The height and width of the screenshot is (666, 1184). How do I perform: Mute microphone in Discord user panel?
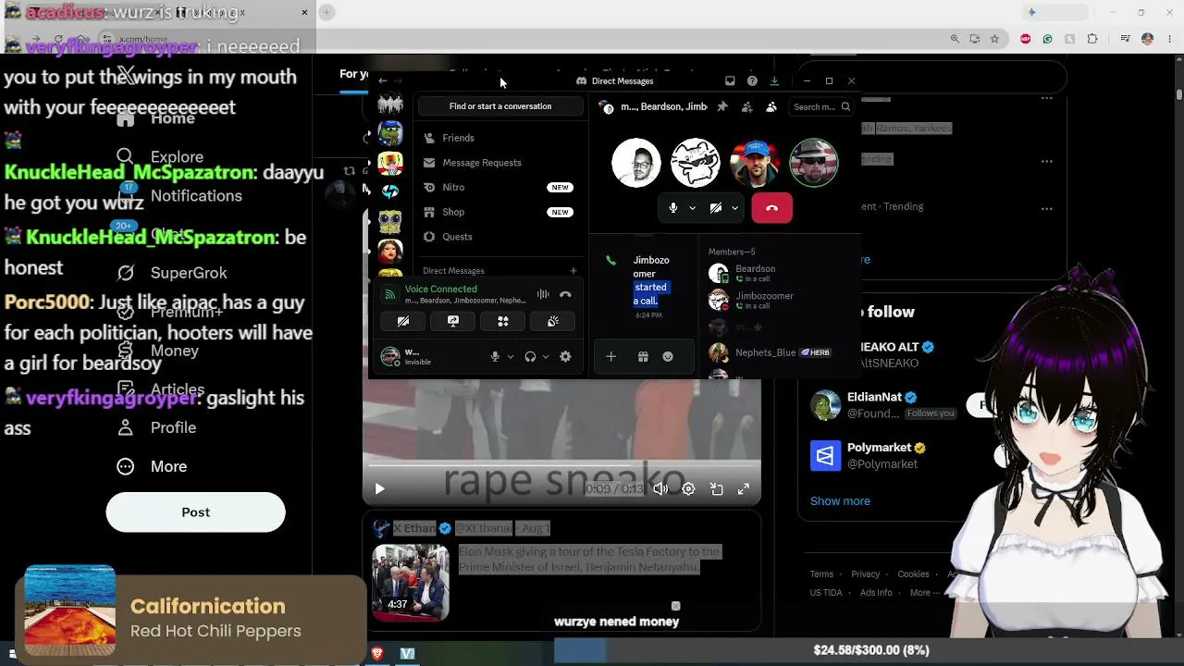[x=495, y=356]
